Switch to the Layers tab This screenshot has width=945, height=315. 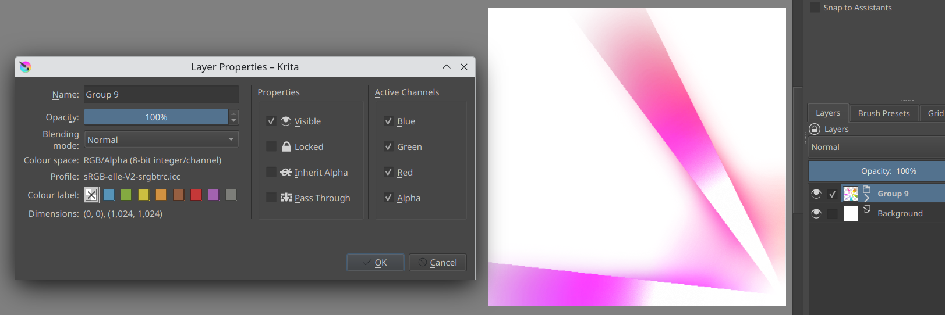tap(828, 113)
